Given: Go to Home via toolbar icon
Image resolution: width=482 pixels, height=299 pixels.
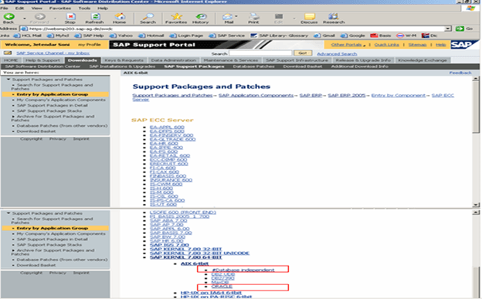Looking at the screenshot, I should coord(120,17).
